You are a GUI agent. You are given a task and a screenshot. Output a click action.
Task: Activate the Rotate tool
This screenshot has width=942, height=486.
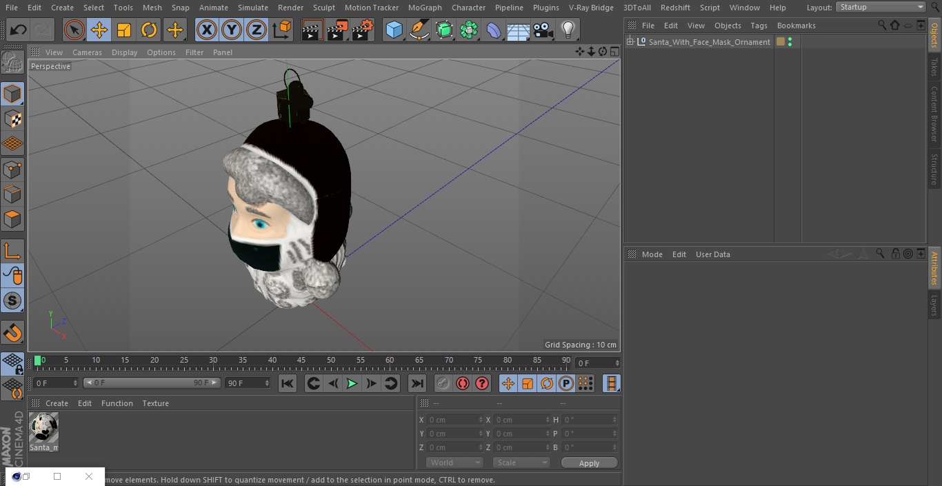coord(149,30)
